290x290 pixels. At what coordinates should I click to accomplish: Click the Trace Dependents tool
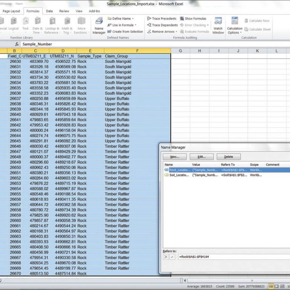click(x=162, y=25)
